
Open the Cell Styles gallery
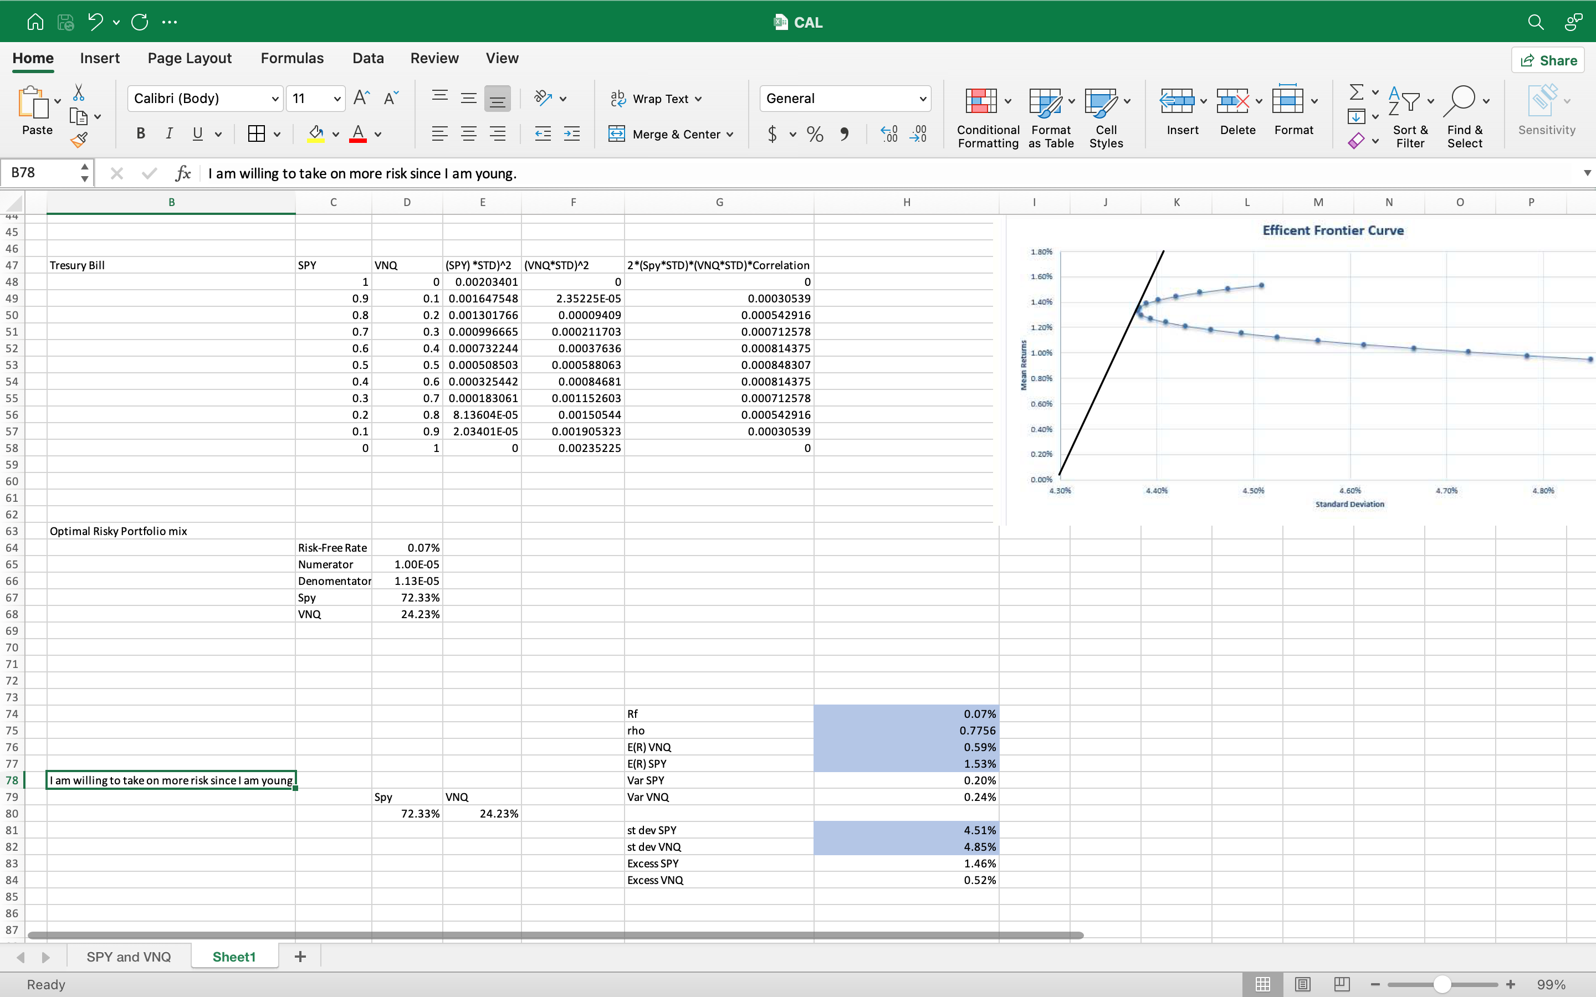coord(1106,116)
